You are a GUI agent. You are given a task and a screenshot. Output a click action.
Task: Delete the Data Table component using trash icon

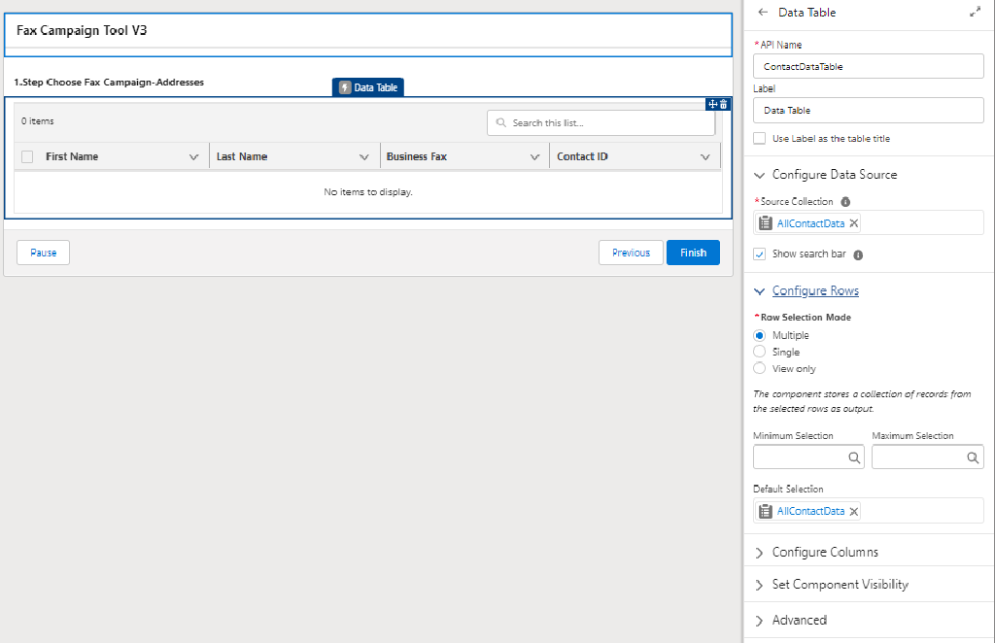tap(723, 104)
